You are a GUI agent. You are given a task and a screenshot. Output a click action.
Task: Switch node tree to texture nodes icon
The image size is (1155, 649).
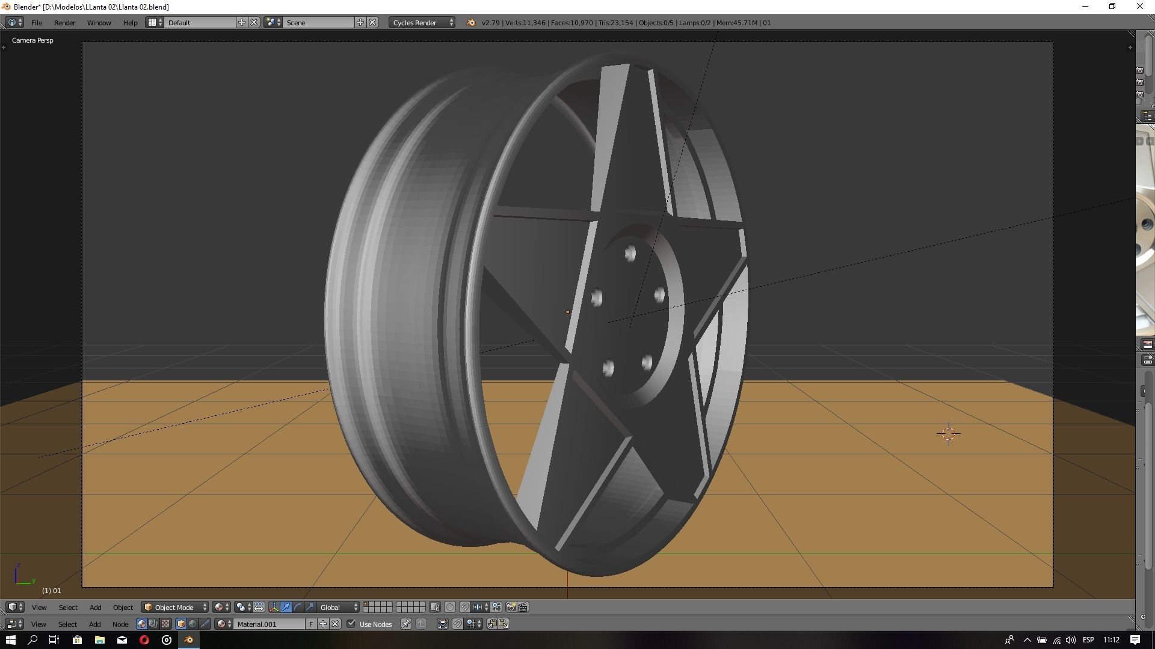165,624
